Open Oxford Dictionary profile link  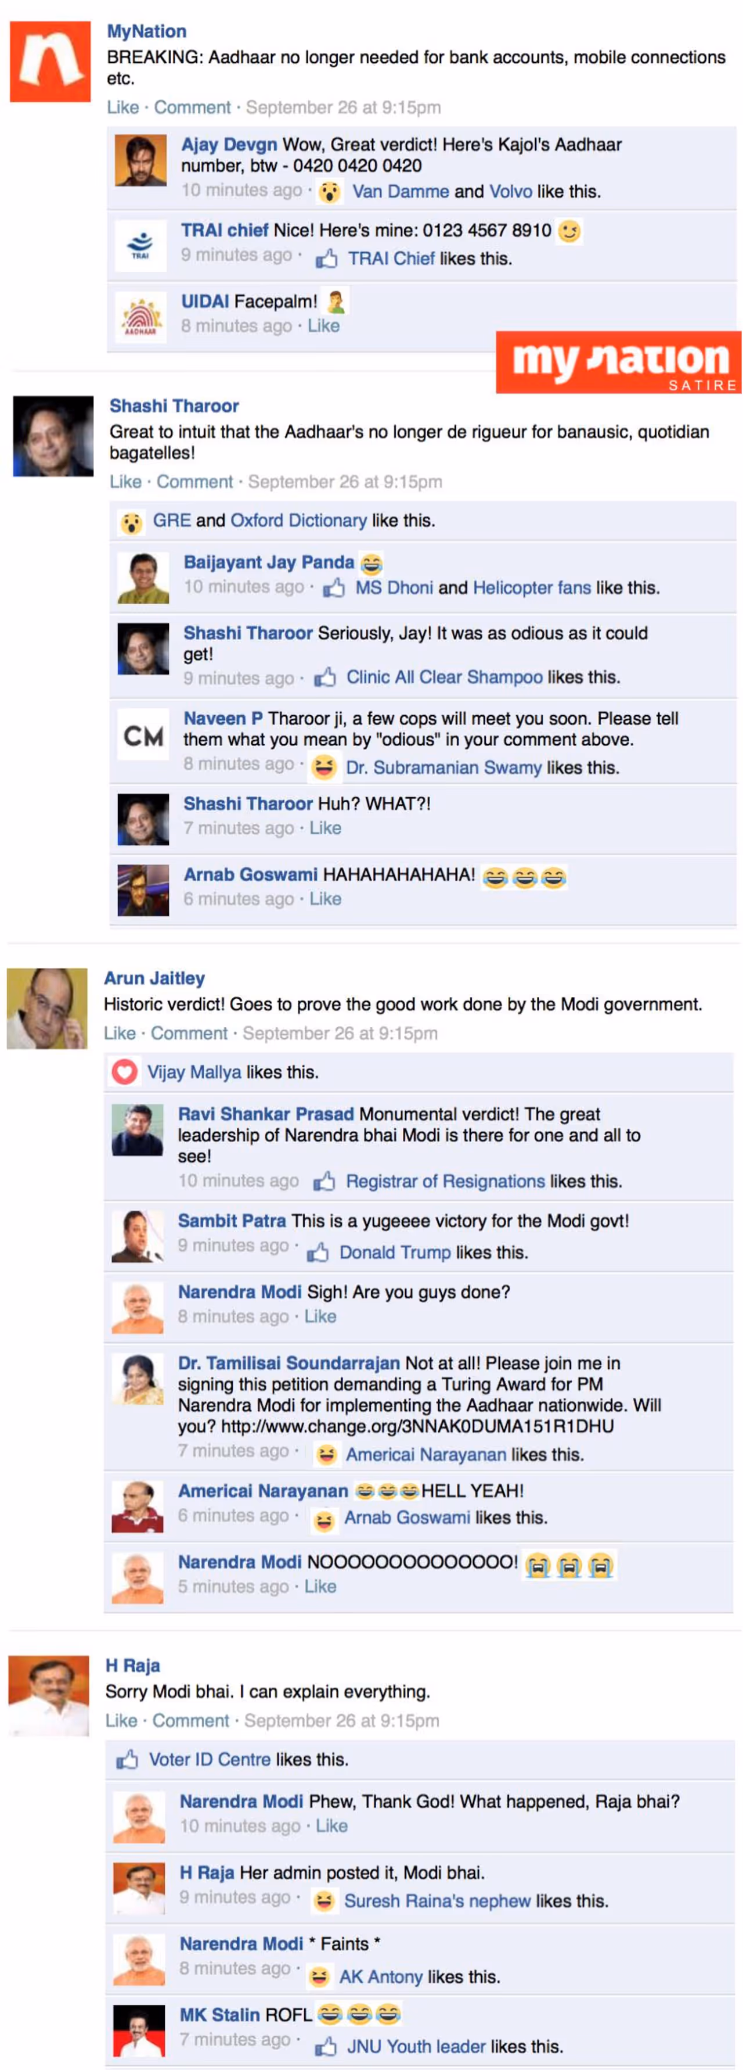coord(299,521)
